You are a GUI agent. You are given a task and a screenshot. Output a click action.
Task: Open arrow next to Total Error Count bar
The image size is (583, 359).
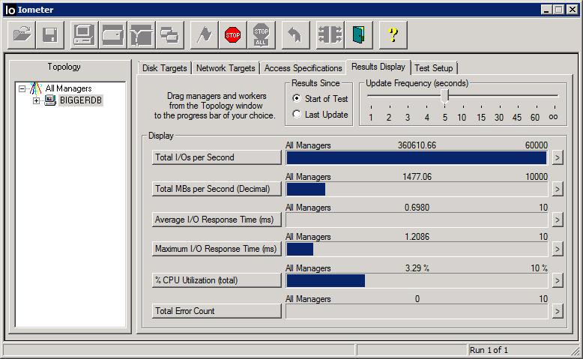click(x=557, y=311)
